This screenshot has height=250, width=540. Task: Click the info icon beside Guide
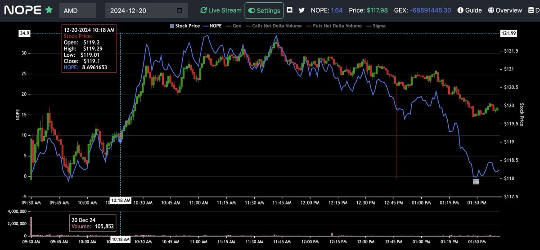tap(460, 10)
